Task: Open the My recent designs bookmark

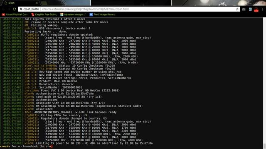Action: point(73,14)
